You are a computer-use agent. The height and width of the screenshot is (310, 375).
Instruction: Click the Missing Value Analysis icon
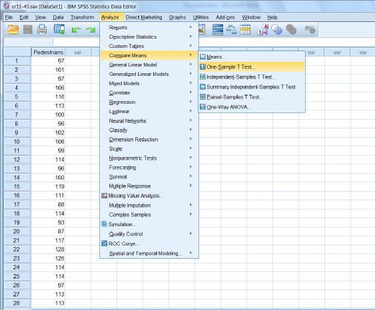pyautogui.click(x=104, y=196)
